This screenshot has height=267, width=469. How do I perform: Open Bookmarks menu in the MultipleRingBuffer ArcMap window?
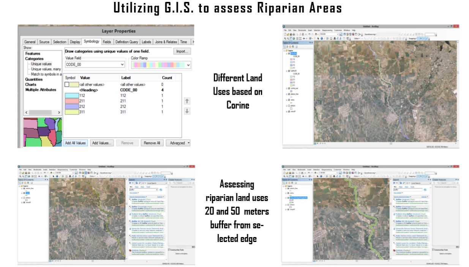tap(302, 170)
